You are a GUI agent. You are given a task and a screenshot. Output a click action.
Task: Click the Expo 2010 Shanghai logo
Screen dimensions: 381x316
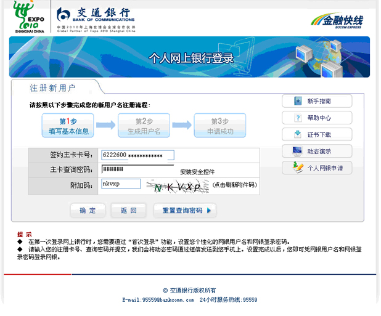coord(30,17)
